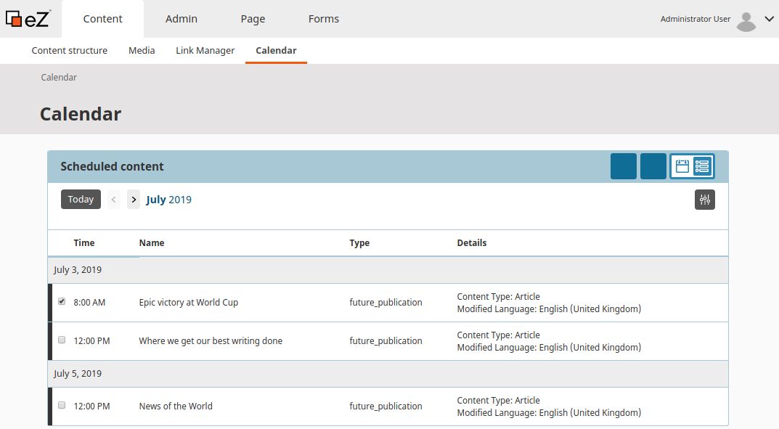Click the second blank dark blue button
Image resolution: width=779 pixels, height=429 pixels.
tap(653, 166)
